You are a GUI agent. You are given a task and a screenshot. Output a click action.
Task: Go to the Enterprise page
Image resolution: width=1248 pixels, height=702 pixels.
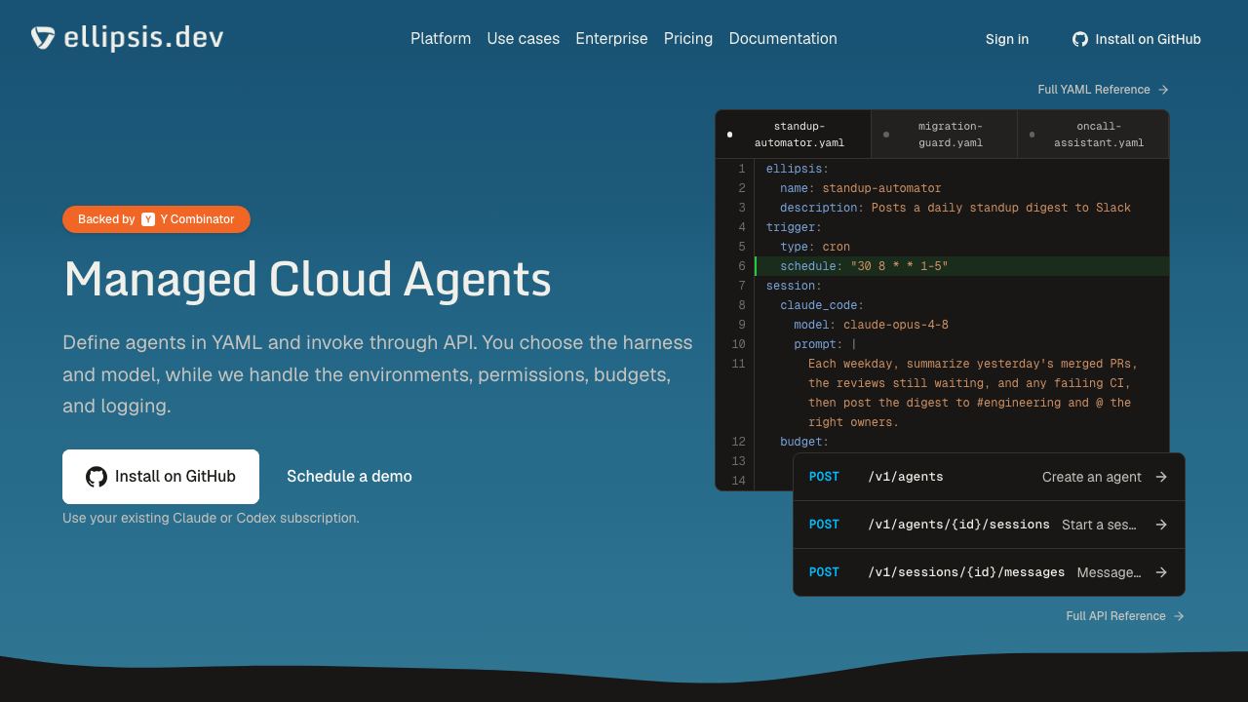coord(611,39)
